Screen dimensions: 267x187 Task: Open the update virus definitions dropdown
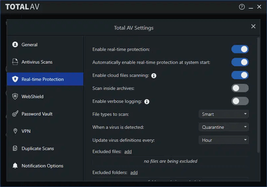click(223, 140)
